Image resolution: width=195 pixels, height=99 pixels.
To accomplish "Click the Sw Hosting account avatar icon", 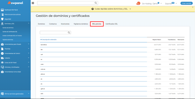I will pyautogui.click(x=138, y=3).
